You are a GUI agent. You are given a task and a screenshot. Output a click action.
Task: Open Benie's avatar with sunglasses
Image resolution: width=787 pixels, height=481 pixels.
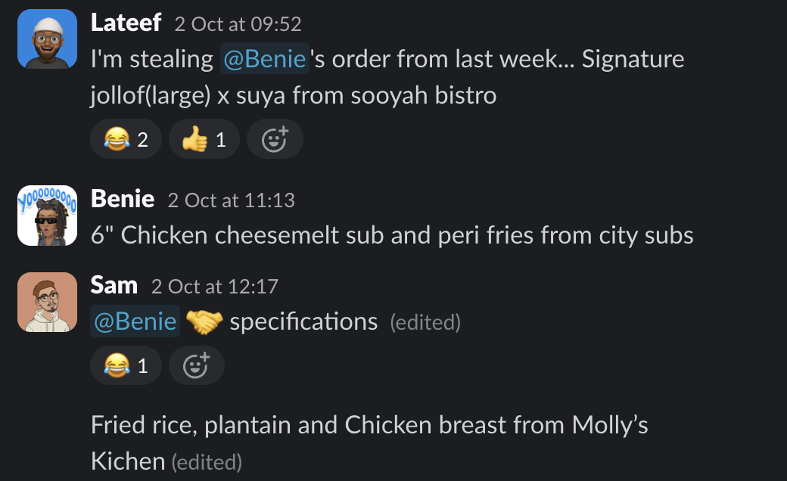[47, 216]
